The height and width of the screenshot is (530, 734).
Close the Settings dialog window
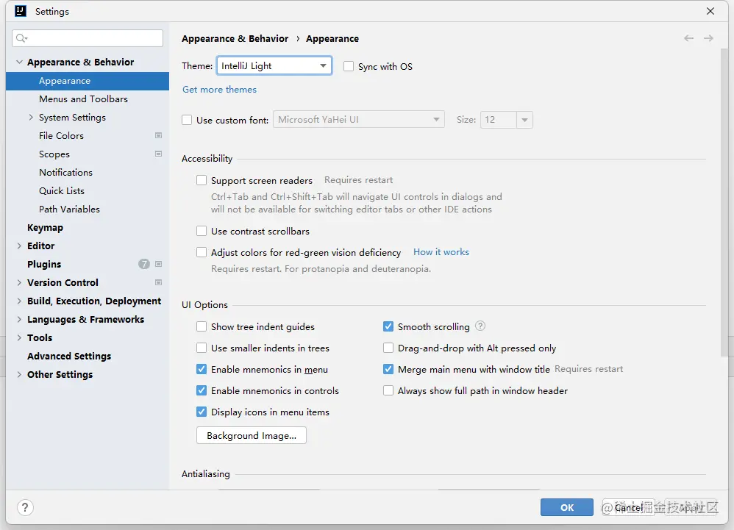tap(710, 11)
